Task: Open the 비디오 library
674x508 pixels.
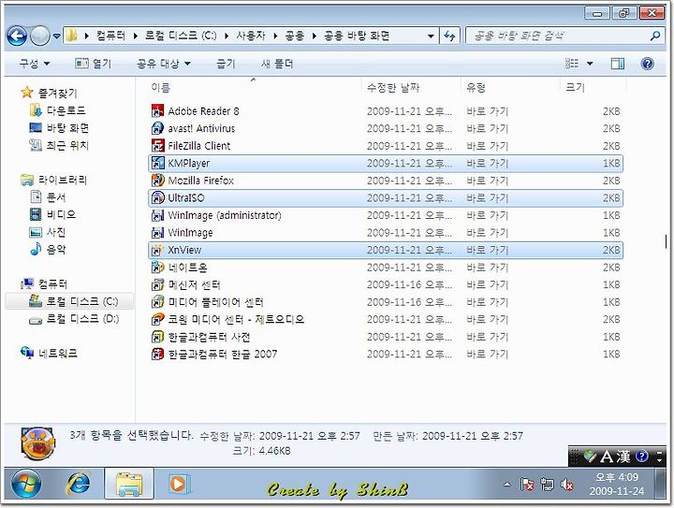Action: pos(52,214)
